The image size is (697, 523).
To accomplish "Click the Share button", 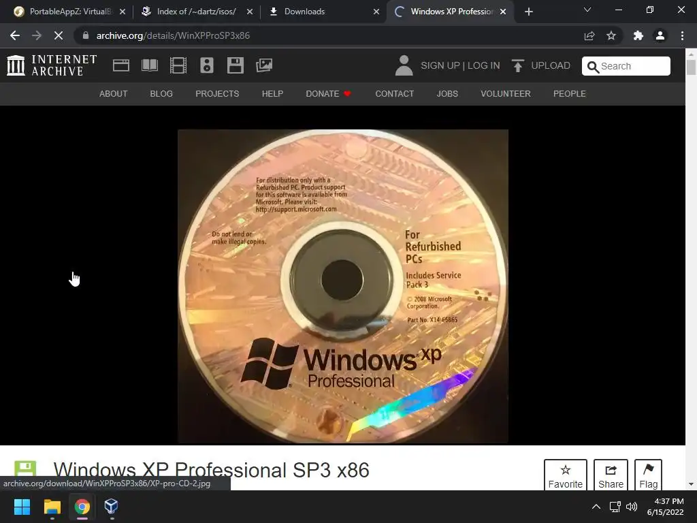I will [611, 475].
